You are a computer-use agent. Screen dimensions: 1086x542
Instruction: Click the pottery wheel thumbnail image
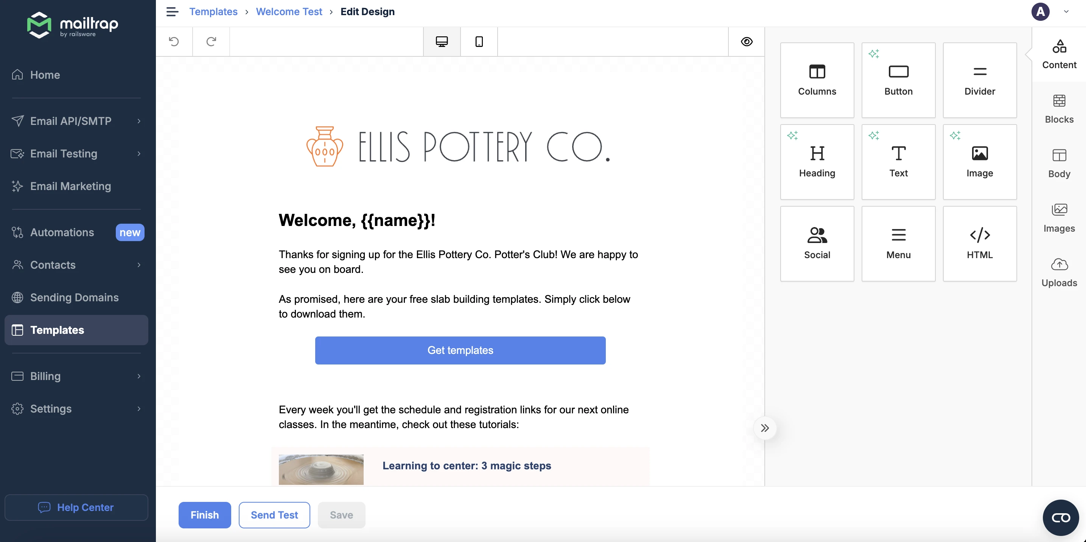point(321,469)
